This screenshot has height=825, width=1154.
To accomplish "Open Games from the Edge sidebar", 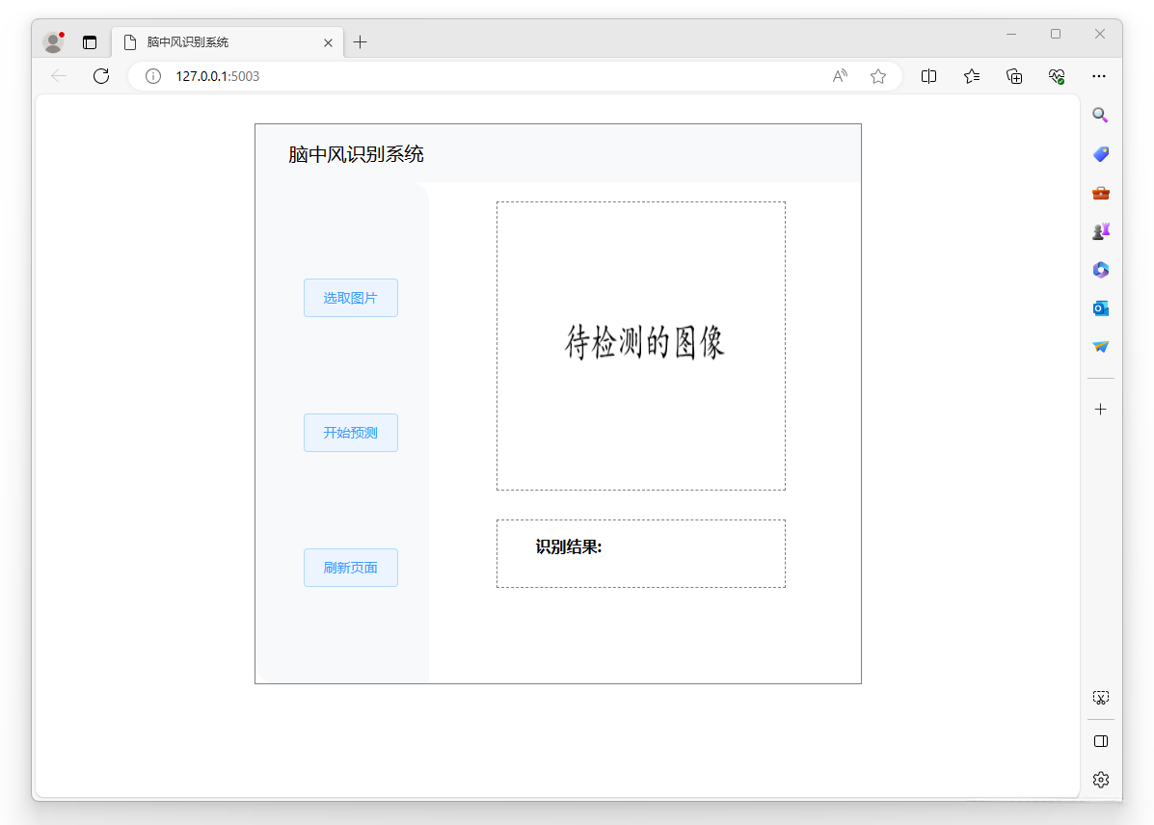I will click(1100, 230).
